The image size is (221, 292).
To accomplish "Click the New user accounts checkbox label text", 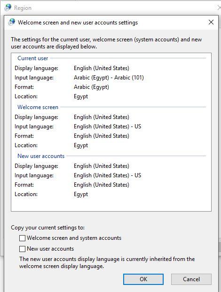I will [x=50, y=249].
